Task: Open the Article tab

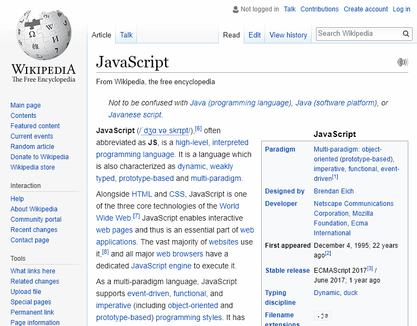Action: coord(102,35)
